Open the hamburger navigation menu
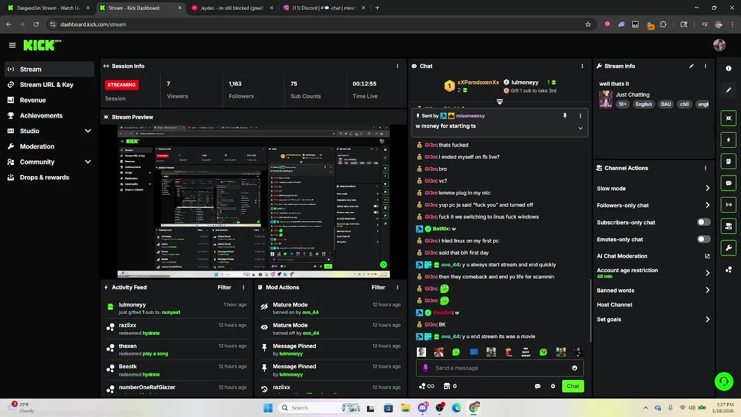The width and height of the screenshot is (741, 417). click(12, 45)
